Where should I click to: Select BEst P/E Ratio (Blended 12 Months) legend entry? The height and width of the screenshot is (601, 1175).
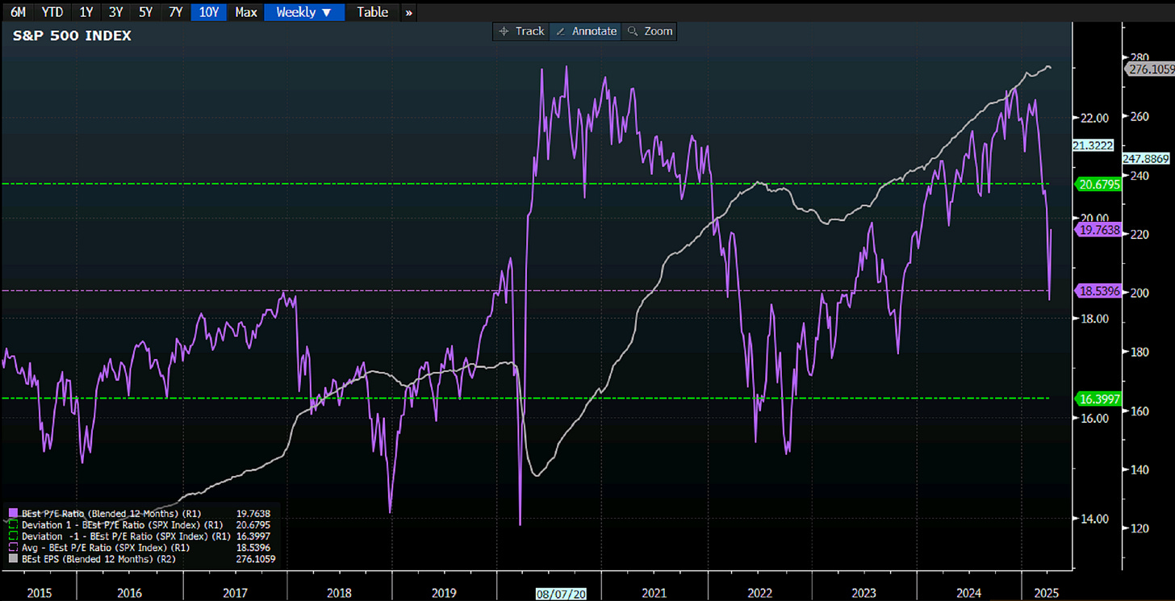[x=111, y=513]
